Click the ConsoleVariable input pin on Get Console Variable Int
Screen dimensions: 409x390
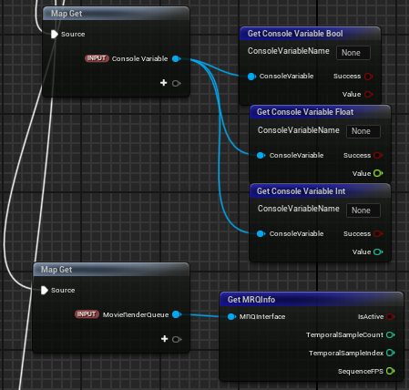261,233
